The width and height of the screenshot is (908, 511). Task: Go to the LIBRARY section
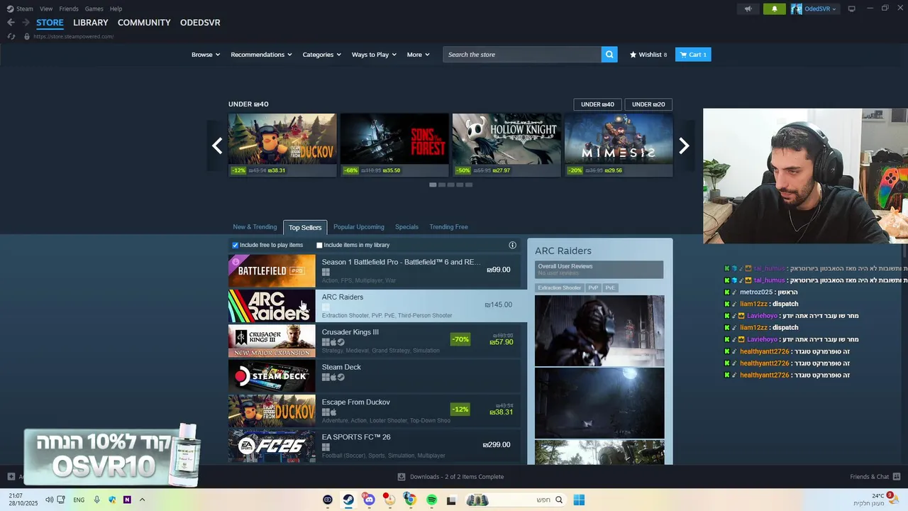click(91, 23)
